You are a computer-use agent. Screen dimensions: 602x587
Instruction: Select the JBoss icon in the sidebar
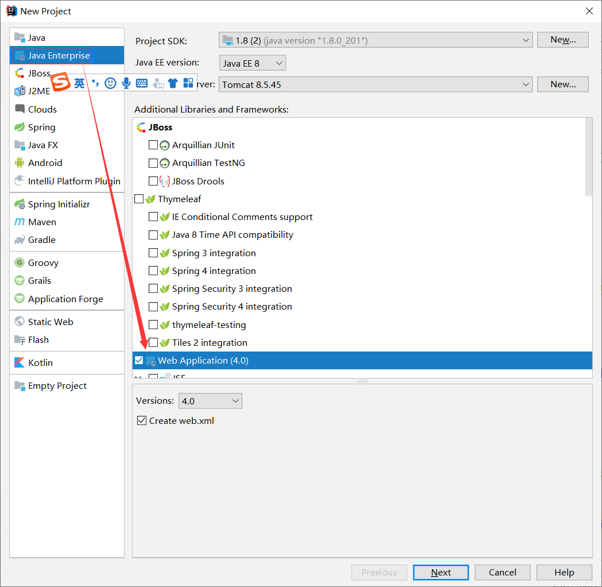(20, 73)
